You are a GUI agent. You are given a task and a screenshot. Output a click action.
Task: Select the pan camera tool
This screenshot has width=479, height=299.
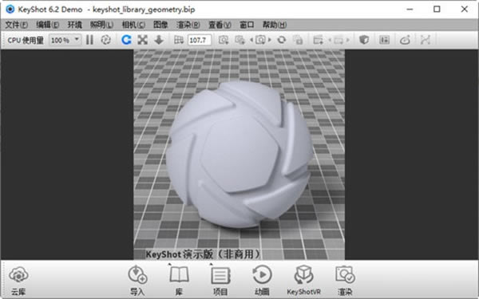(142, 40)
